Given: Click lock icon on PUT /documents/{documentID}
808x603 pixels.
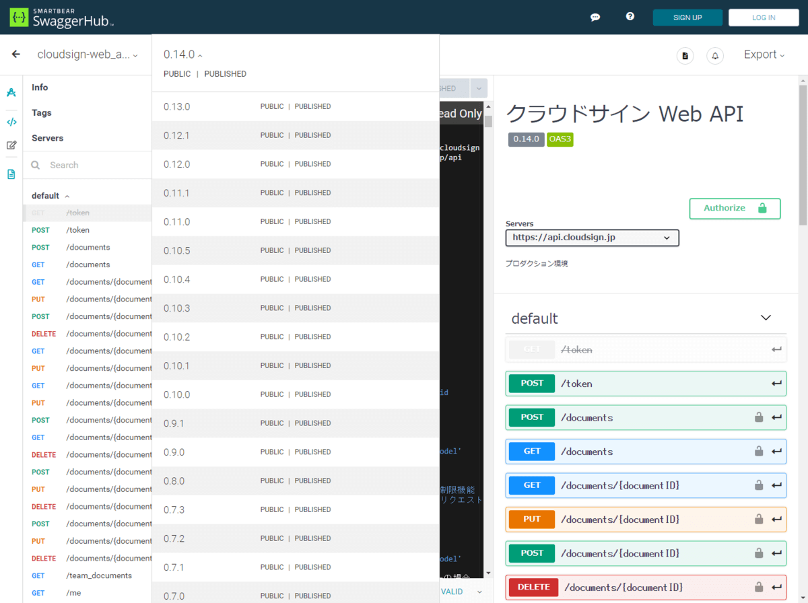Looking at the screenshot, I should point(759,519).
